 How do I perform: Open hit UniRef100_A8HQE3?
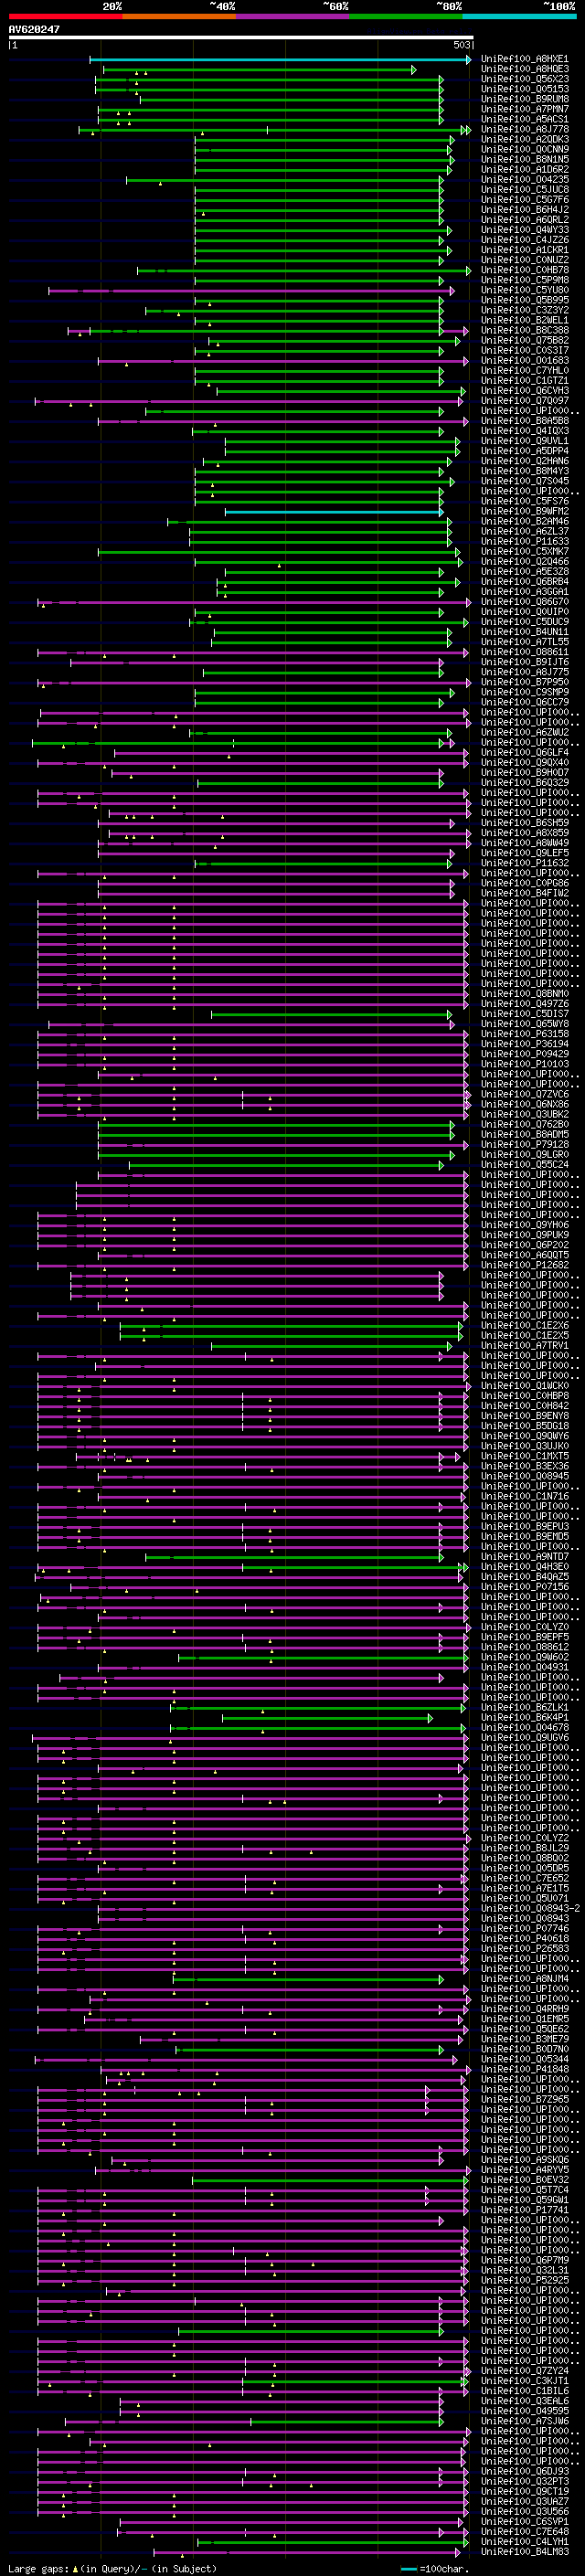click(524, 69)
